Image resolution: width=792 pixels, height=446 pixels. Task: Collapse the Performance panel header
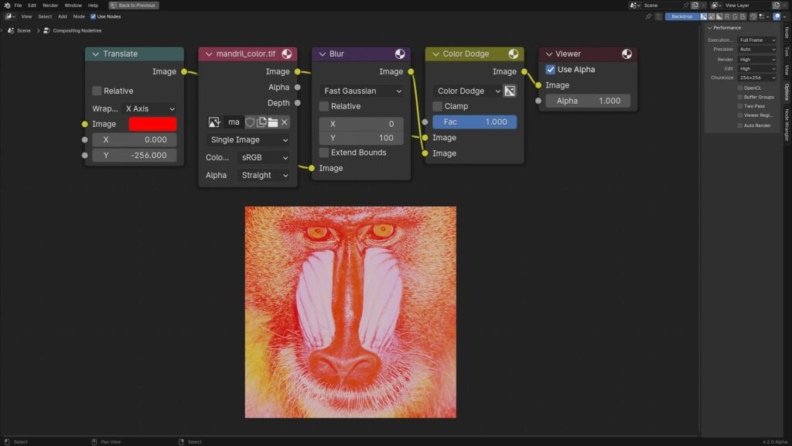point(727,27)
